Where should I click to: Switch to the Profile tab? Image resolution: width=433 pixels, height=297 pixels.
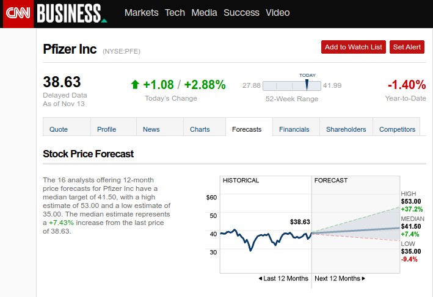tap(106, 129)
